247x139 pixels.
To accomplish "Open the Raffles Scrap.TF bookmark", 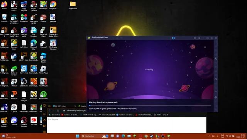I will click(x=161, y=115).
